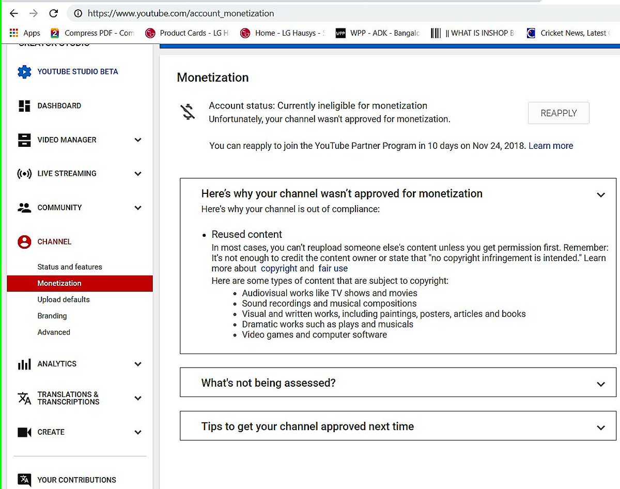Open the WHAT IS INSHOP bookmark
Image resolution: width=620 pixels, height=489 pixels.
[x=473, y=33]
